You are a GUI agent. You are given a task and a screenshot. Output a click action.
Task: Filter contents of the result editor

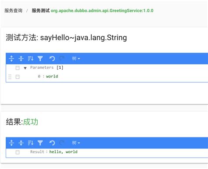tap(40, 143)
